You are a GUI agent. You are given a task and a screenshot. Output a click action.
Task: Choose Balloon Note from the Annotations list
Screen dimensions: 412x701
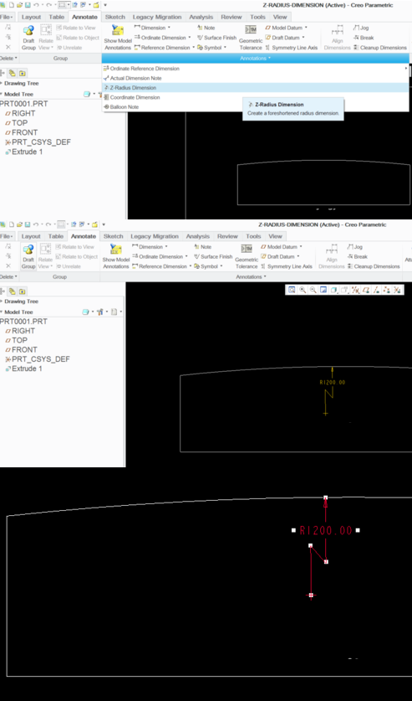click(x=121, y=107)
